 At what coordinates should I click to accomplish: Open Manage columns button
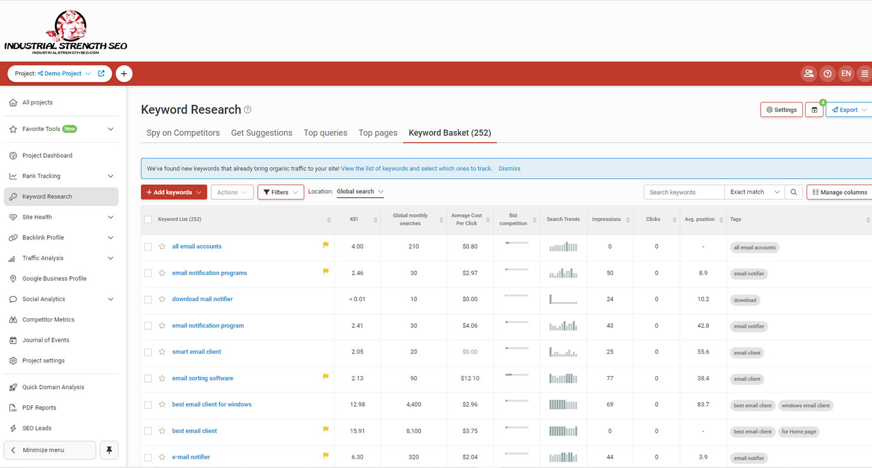pos(840,192)
